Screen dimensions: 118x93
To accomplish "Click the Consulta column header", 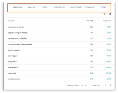I will [x=11, y=21].
